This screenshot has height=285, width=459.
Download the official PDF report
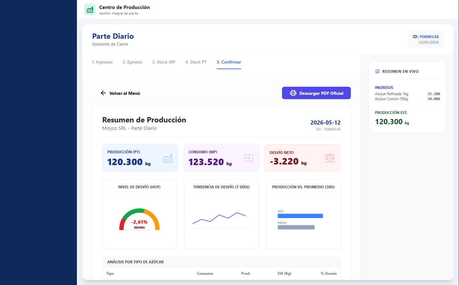coord(316,93)
